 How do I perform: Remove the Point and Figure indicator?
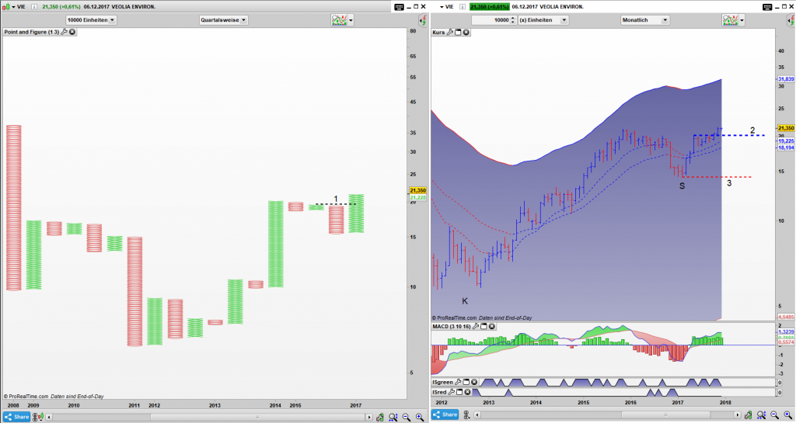[x=72, y=32]
